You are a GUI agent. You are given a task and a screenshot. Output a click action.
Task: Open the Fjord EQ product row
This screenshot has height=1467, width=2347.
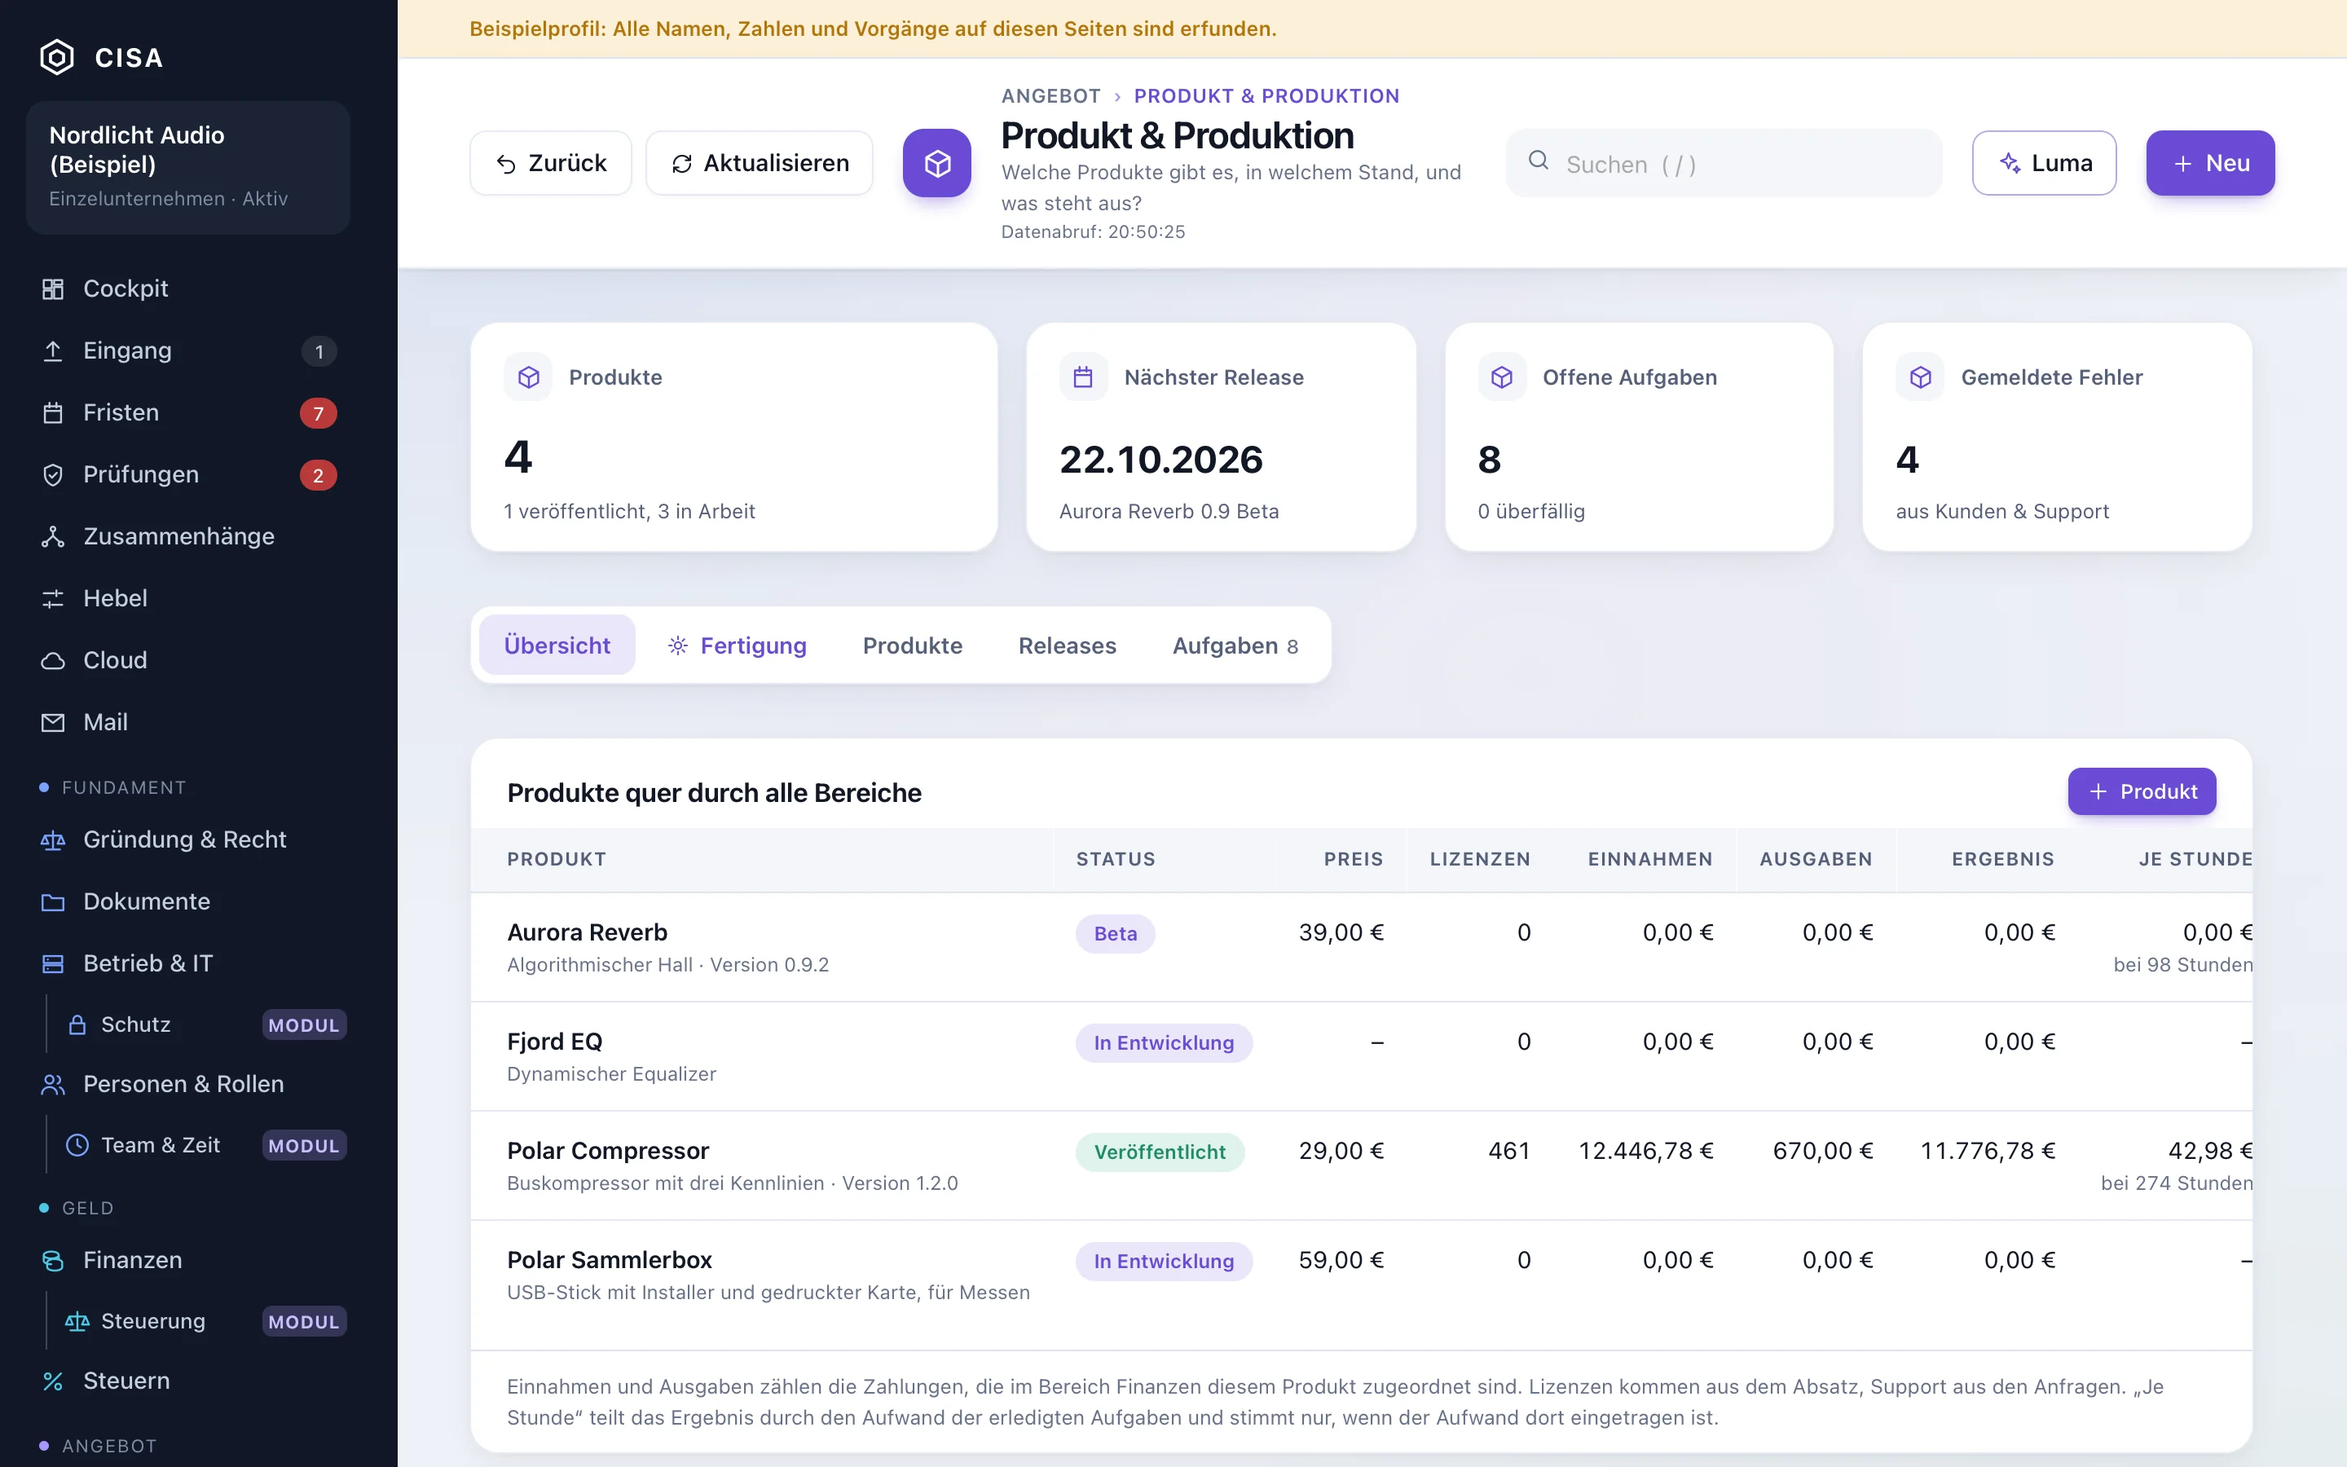click(1361, 1056)
